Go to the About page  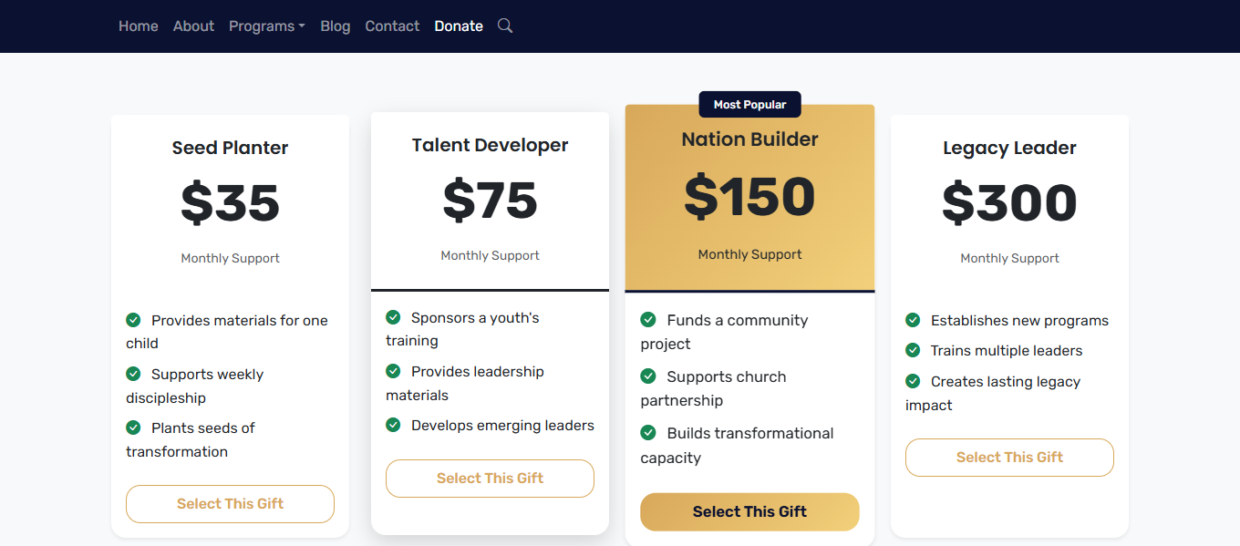tap(193, 26)
